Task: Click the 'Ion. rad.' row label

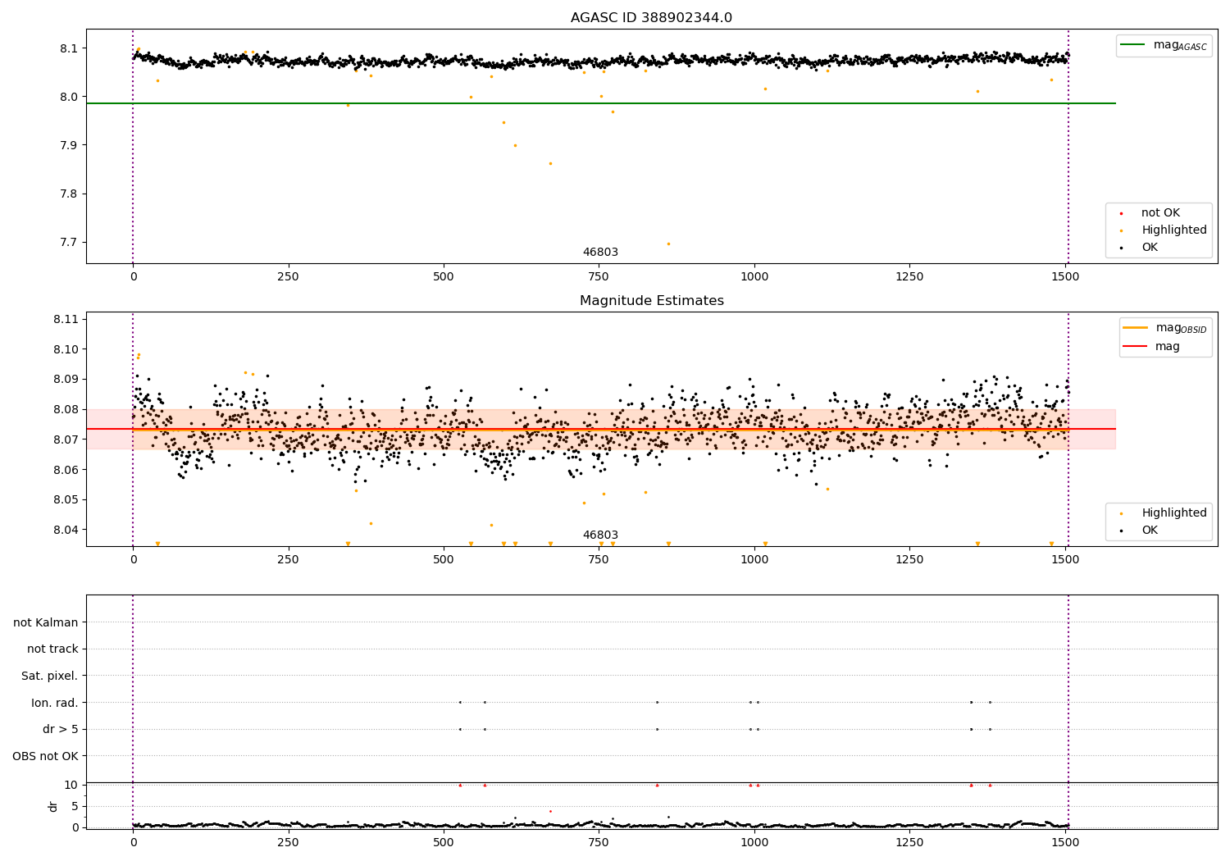Action: (55, 703)
